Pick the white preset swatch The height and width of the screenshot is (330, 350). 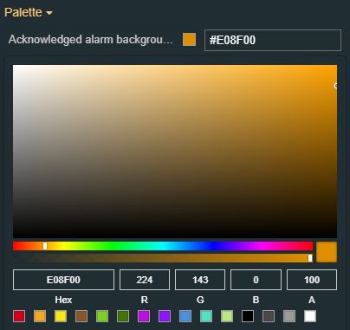coord(310,316)
